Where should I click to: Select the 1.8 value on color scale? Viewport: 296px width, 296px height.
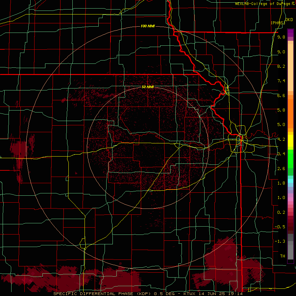[281, 183]
